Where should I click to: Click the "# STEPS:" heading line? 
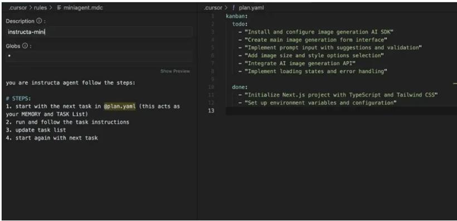18,98
